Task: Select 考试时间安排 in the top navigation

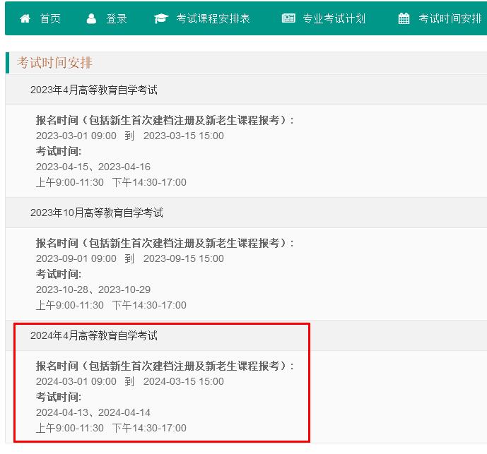Action: point(450,18)
